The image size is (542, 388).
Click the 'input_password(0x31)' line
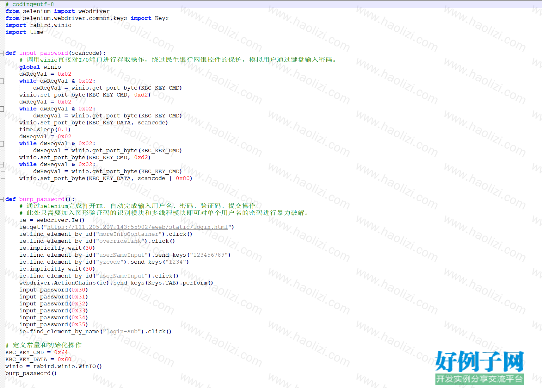[x=54, y=297]
